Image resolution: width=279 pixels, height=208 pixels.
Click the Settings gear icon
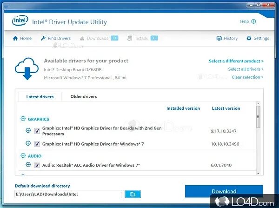(x=249, y=38)
